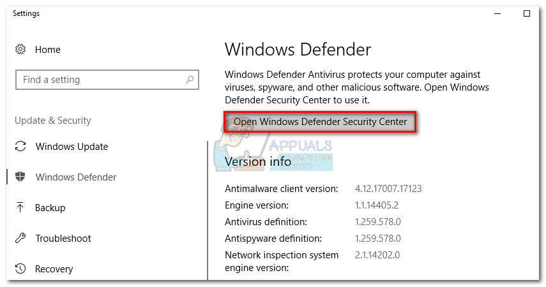Click the Home gear icon
The image size is (546, 287).
pos(20,49)
